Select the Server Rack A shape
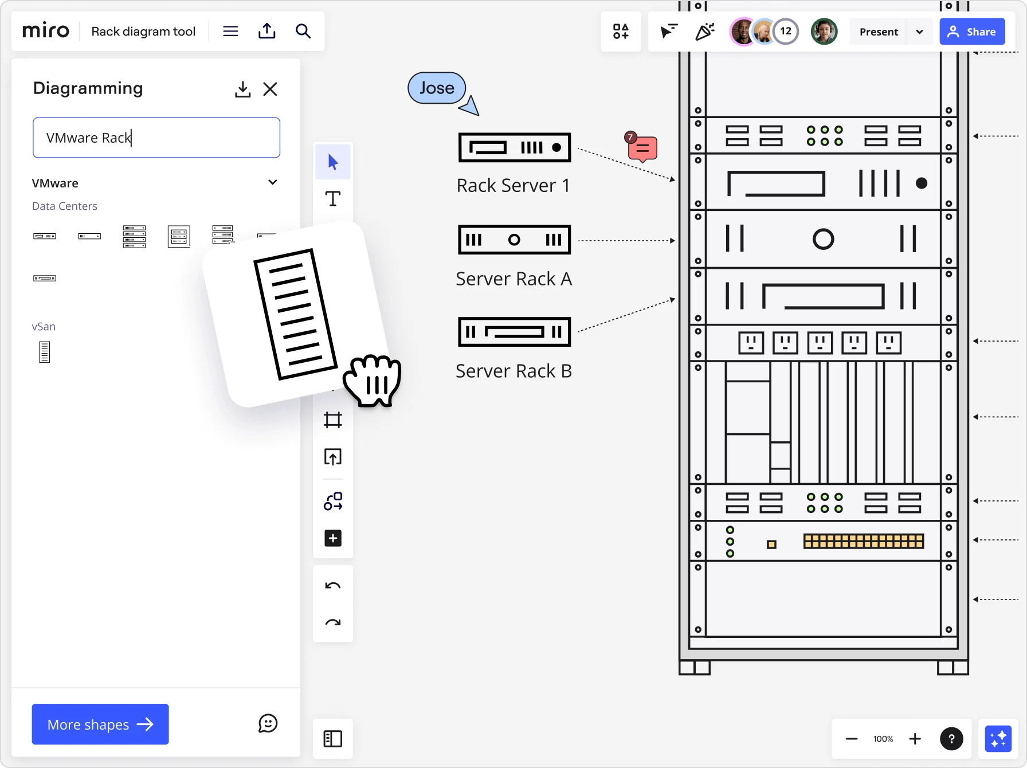The image size is (1027, 768). pos(515,240)
